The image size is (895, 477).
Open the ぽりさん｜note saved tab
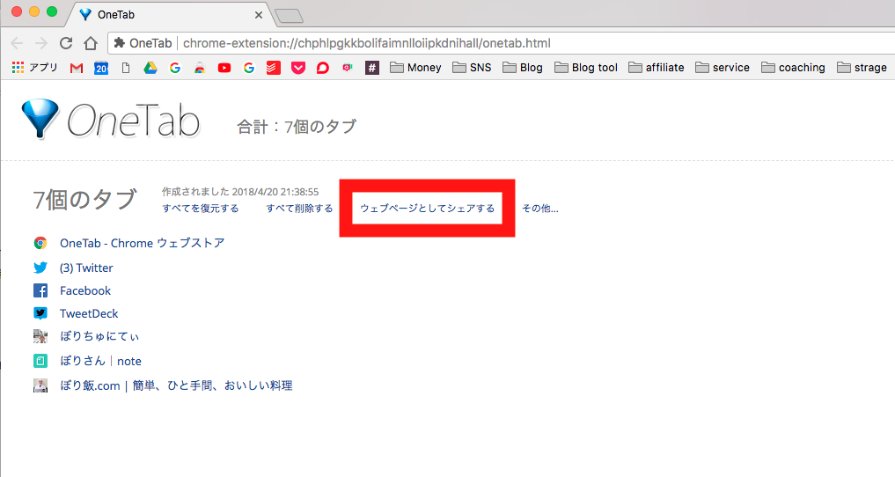pos(100,361)
